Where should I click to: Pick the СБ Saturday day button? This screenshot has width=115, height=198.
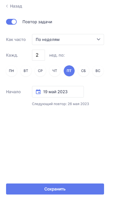84,71
